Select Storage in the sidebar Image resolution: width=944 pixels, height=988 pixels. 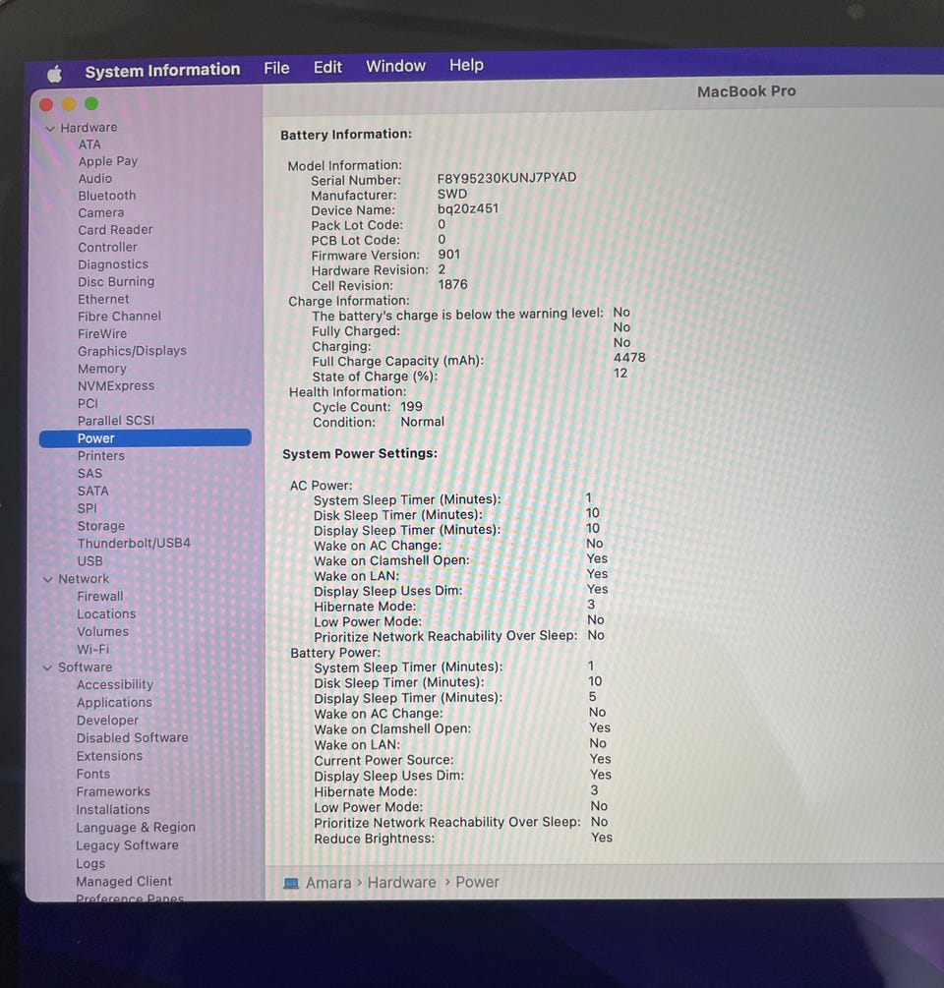click(101, 526)
